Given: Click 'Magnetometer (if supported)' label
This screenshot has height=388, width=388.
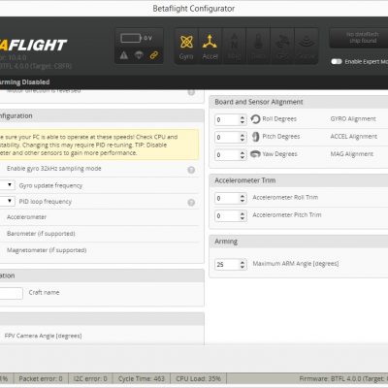Looking at the screenshot, I should coord(47,250).
